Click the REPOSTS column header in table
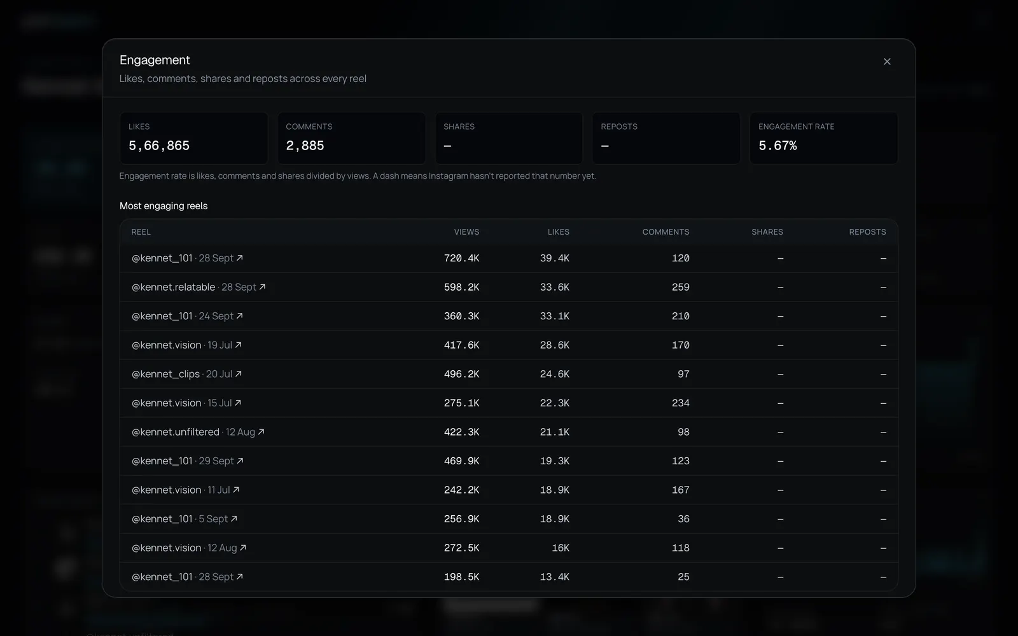This screenshot has height=636, width=1018. coord(867,232)
